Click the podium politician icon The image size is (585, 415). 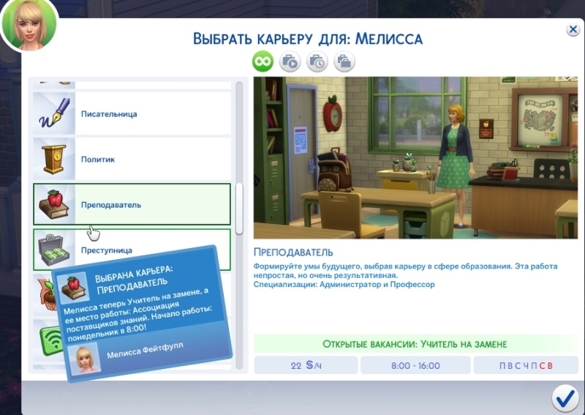click(54, 159)
